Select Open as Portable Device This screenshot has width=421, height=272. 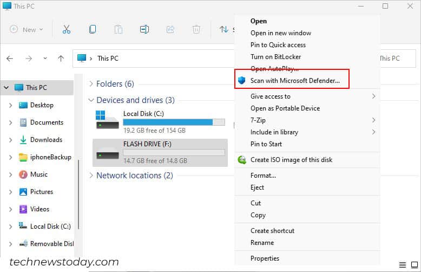[307, 108]
